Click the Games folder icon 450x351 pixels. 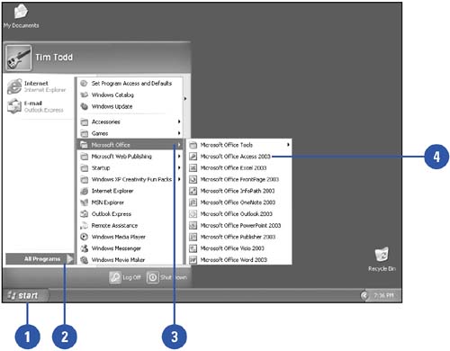[x=85, y=133]
